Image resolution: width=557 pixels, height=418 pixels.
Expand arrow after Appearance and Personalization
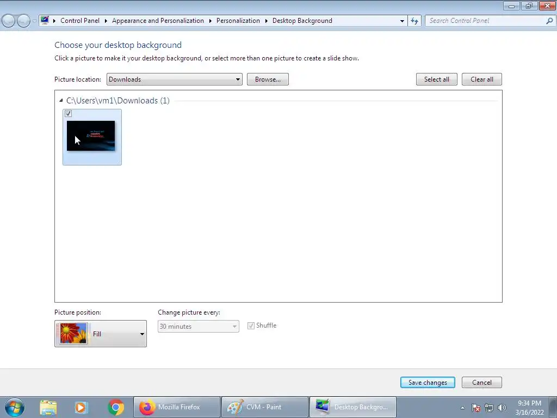pos(211,21)
